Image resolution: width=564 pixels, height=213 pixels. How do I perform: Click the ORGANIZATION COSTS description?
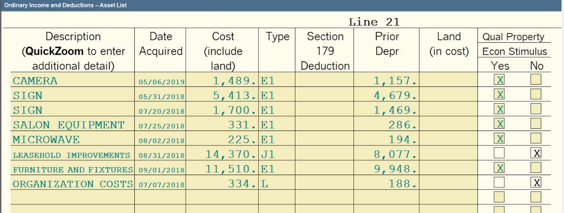[x=73, y=184]
